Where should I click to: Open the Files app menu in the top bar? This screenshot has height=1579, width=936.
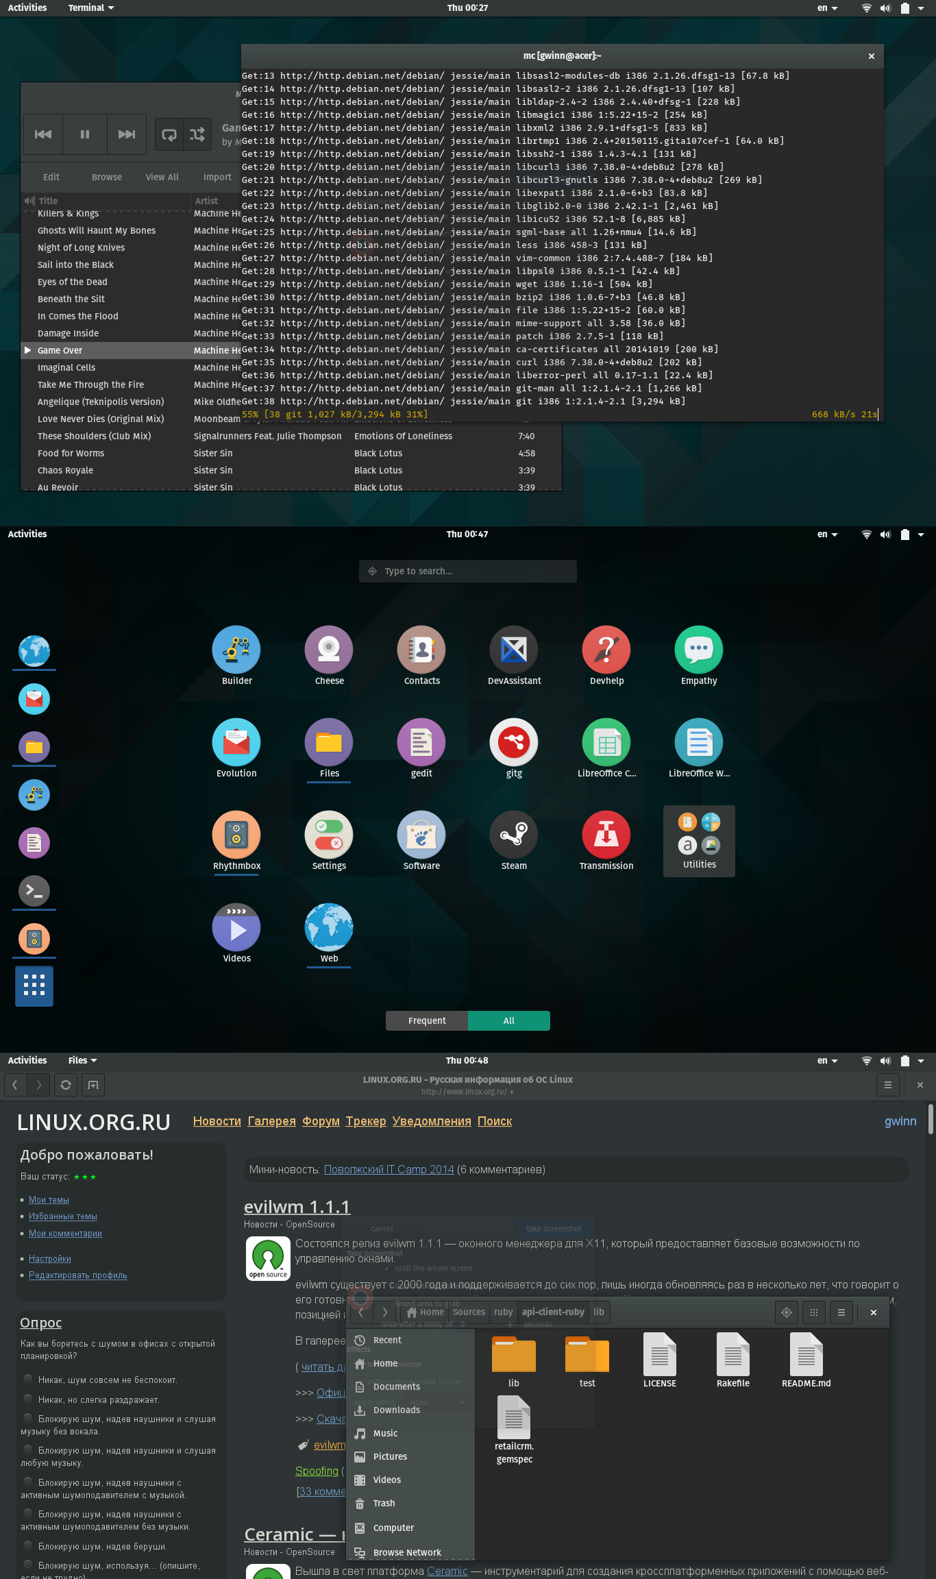click(x=83, y=1060)
